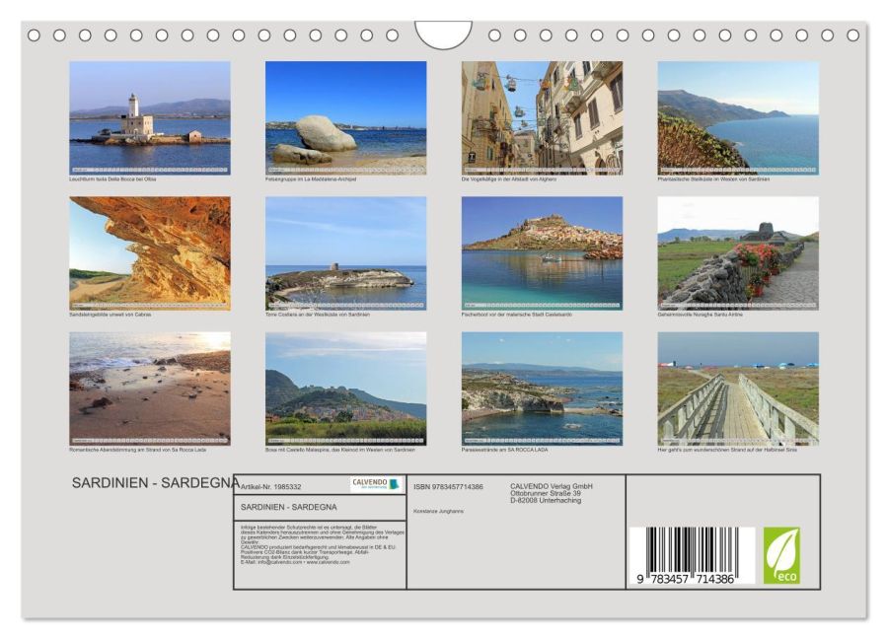Click the ISBN 9783457714386 text
Viewport: 887px width, 639px height.
(x=448, y=487)
